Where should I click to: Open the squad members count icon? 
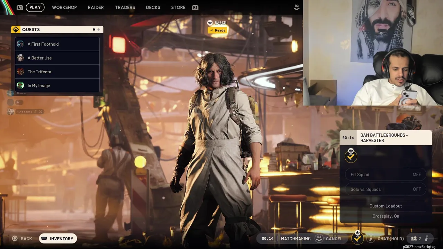point(416,239)
